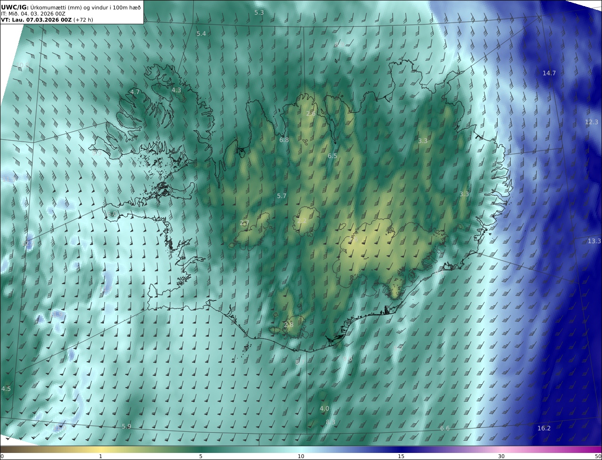Screen dimensions: 602x460
Task: Click the map value 2.8
Action: pos(288,325)
